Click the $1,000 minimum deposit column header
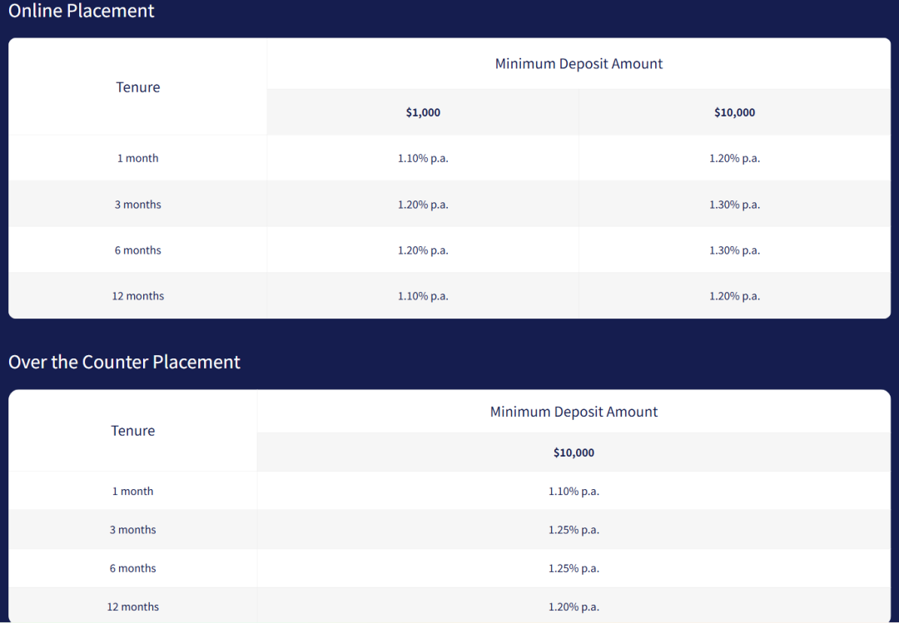899x623 pixels. pos(423,112)
